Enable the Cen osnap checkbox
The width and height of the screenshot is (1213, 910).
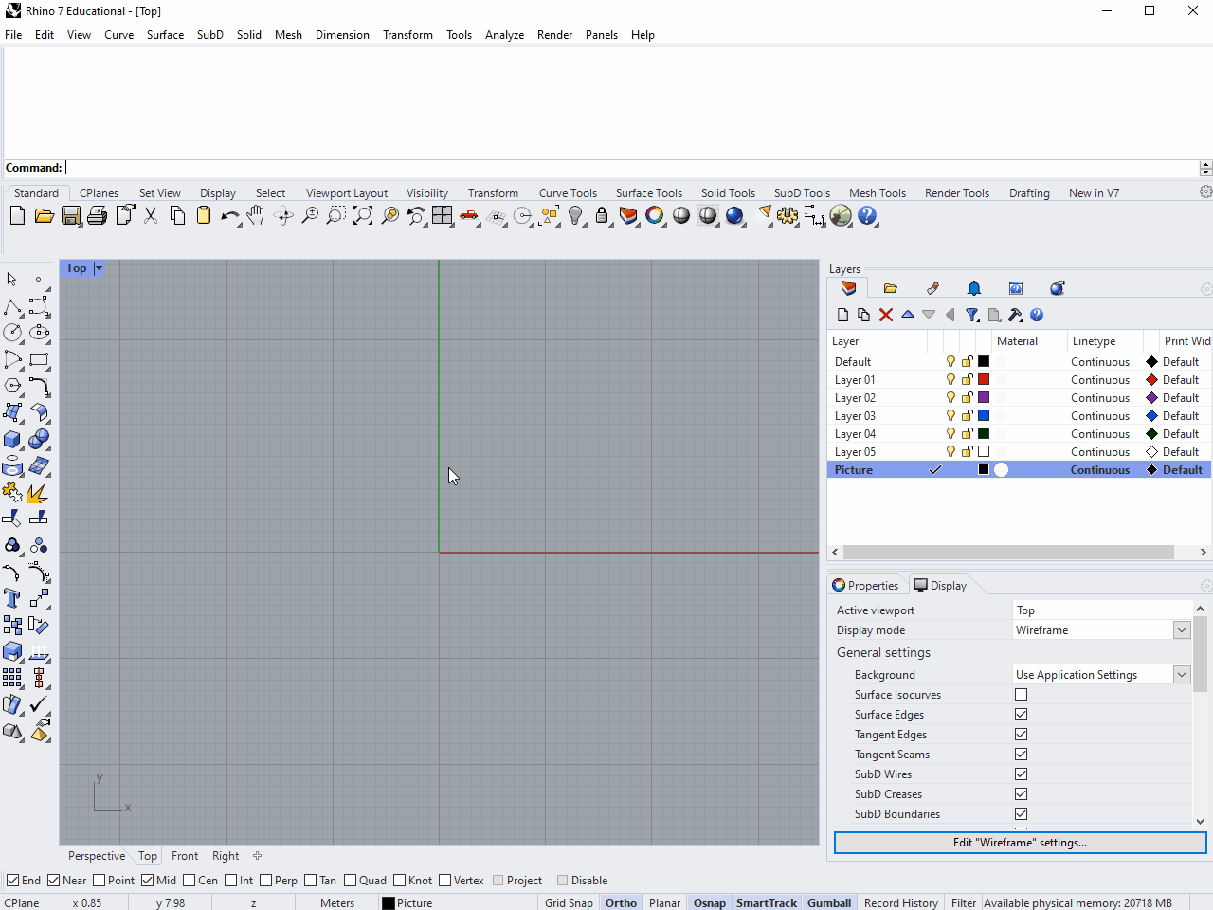click(x=190, y=881)
